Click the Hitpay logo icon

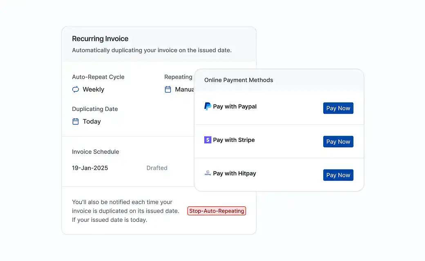click(x=208, y=173)
